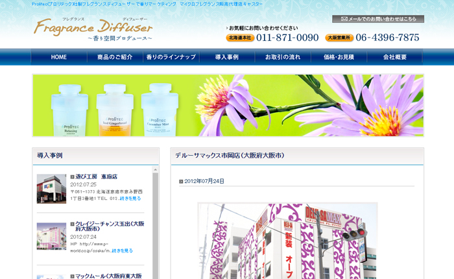This screenshot has height=279, width=454.
Task: Click the 2012.07.25 date in sidebar
Action: pos(84,184)
